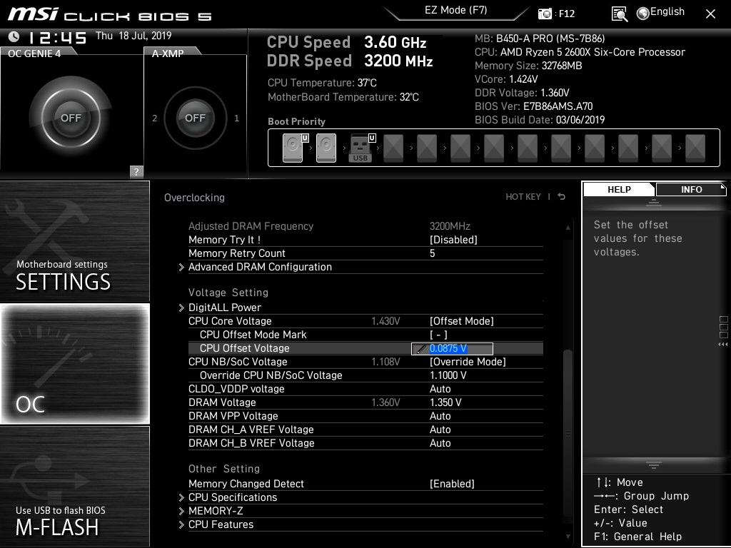The height and width of the screenshot is (548, 731).
Task: Open the HOT KEY list
Action: click(x=523, y=197)
